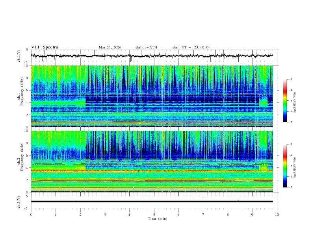Image resolution: width=312 pixels, height=241 pixels.
Task: Click the ch.2 color scale bar
Action: [285, 166]
